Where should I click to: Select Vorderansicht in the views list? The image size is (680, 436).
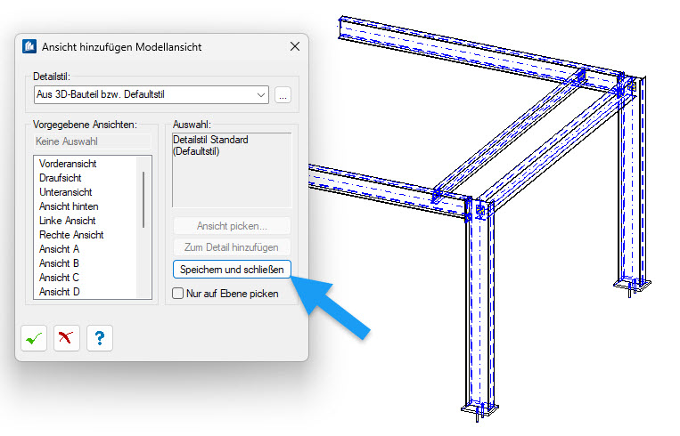68,164
